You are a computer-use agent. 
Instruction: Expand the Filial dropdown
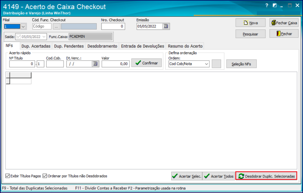coord(23,26)
